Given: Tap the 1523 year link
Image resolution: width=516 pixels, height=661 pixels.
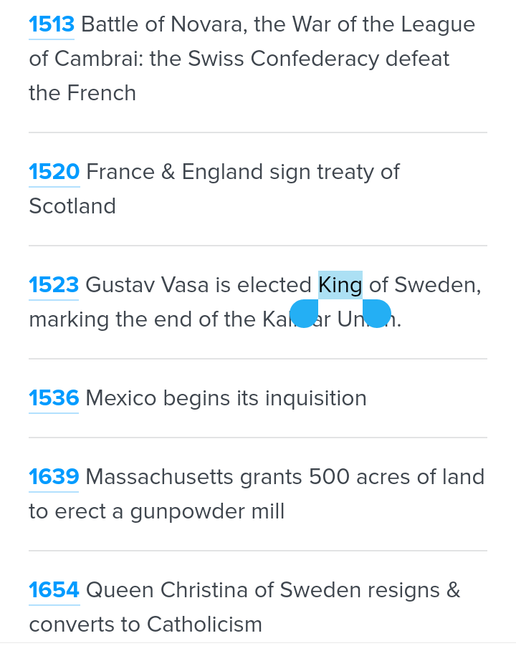Looking at the screenshot, I should [x=54, y=286].
